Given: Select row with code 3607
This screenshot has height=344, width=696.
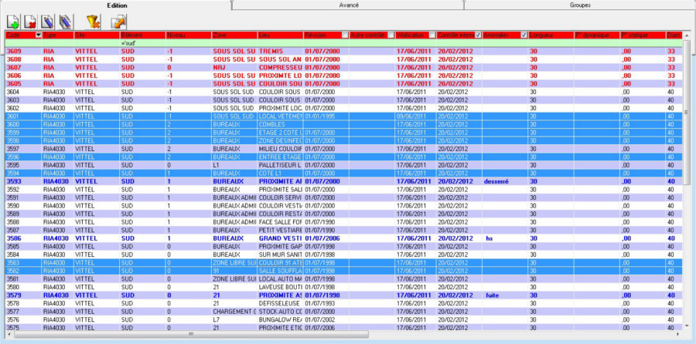Looking at the screenshot, I should [344, 67].
